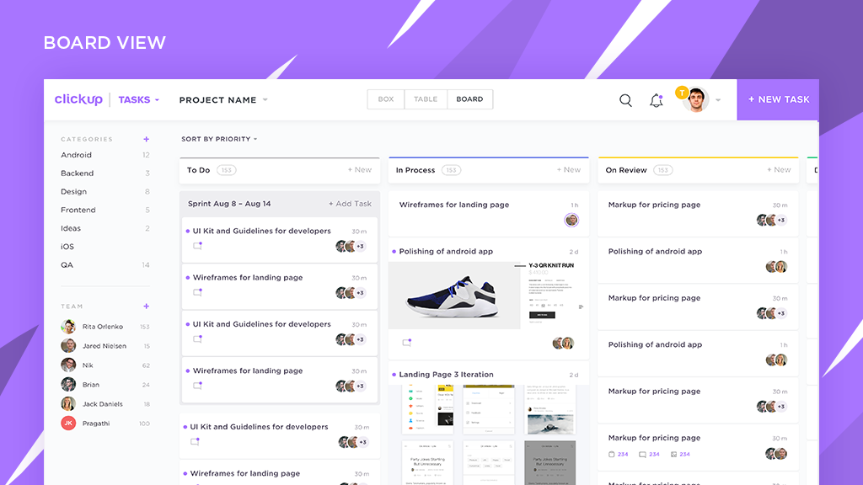Select the BOARD view tab
863x485 pixels.
coord(469,99)
